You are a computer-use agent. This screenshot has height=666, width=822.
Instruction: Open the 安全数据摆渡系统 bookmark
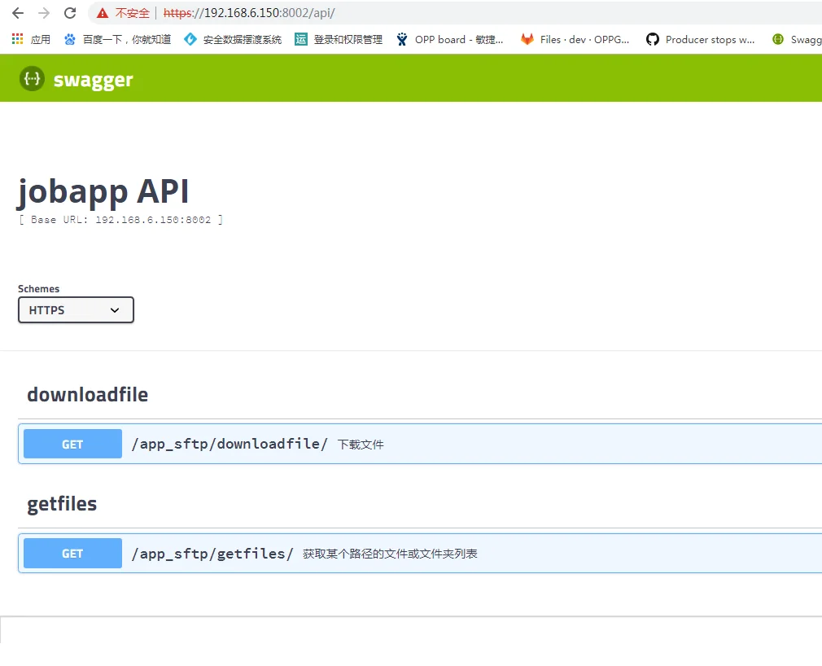pyautogui.click(x=233, y=39)
